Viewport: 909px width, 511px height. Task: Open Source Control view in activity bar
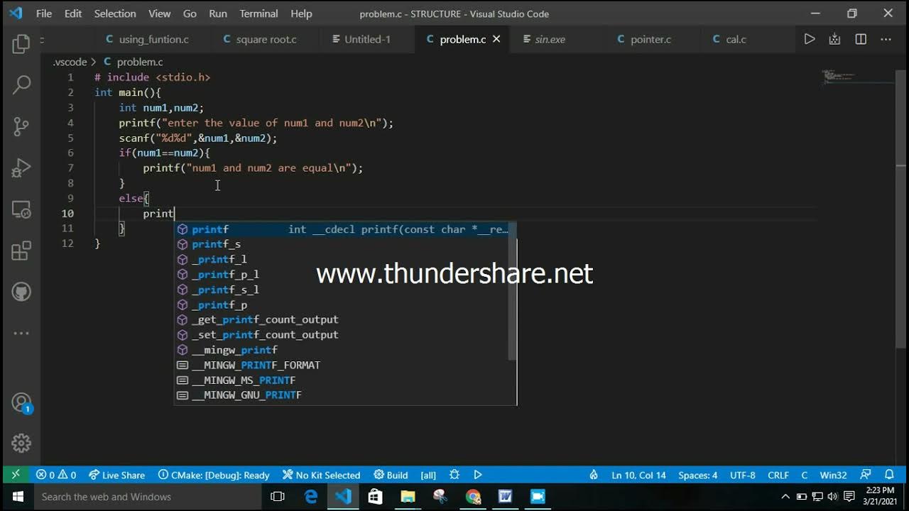21,126
